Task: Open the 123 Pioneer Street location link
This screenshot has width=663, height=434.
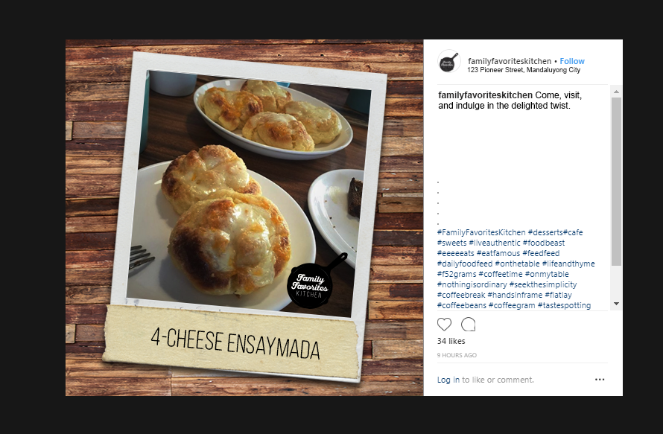Action: coord(524,70)
